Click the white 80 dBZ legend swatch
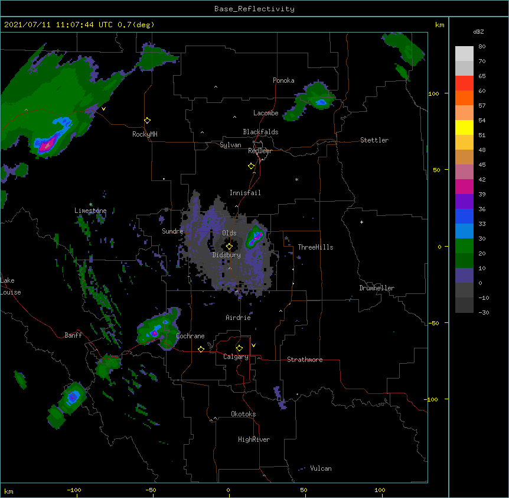509x498 pixels. coord(464,54)
